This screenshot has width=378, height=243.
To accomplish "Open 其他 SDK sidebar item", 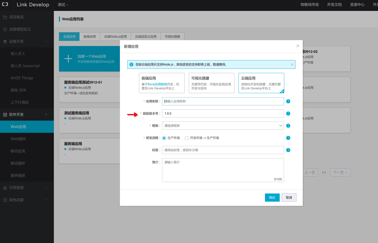I will click(x=27, y=90).
